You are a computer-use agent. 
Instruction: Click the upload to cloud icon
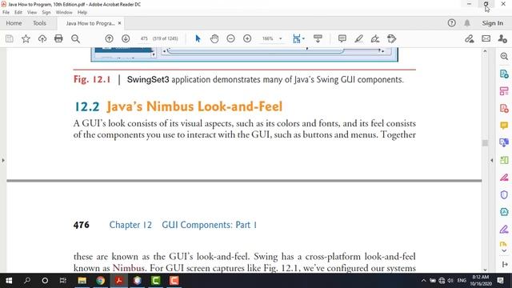(42, 38)
